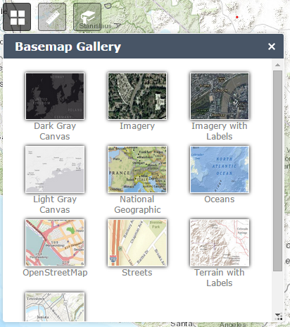Select the ruler measurement tool
This screenshot has width=290, height=327.
click(x=52, y=17)
